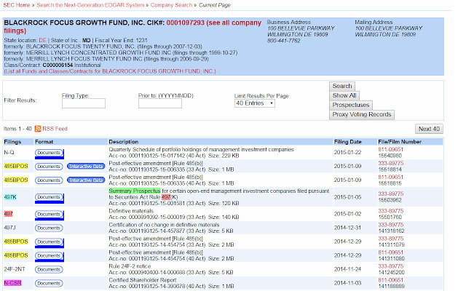466x291 pixels.
Task: Click the File/Film Number column header
Action: tap(400, 142)
